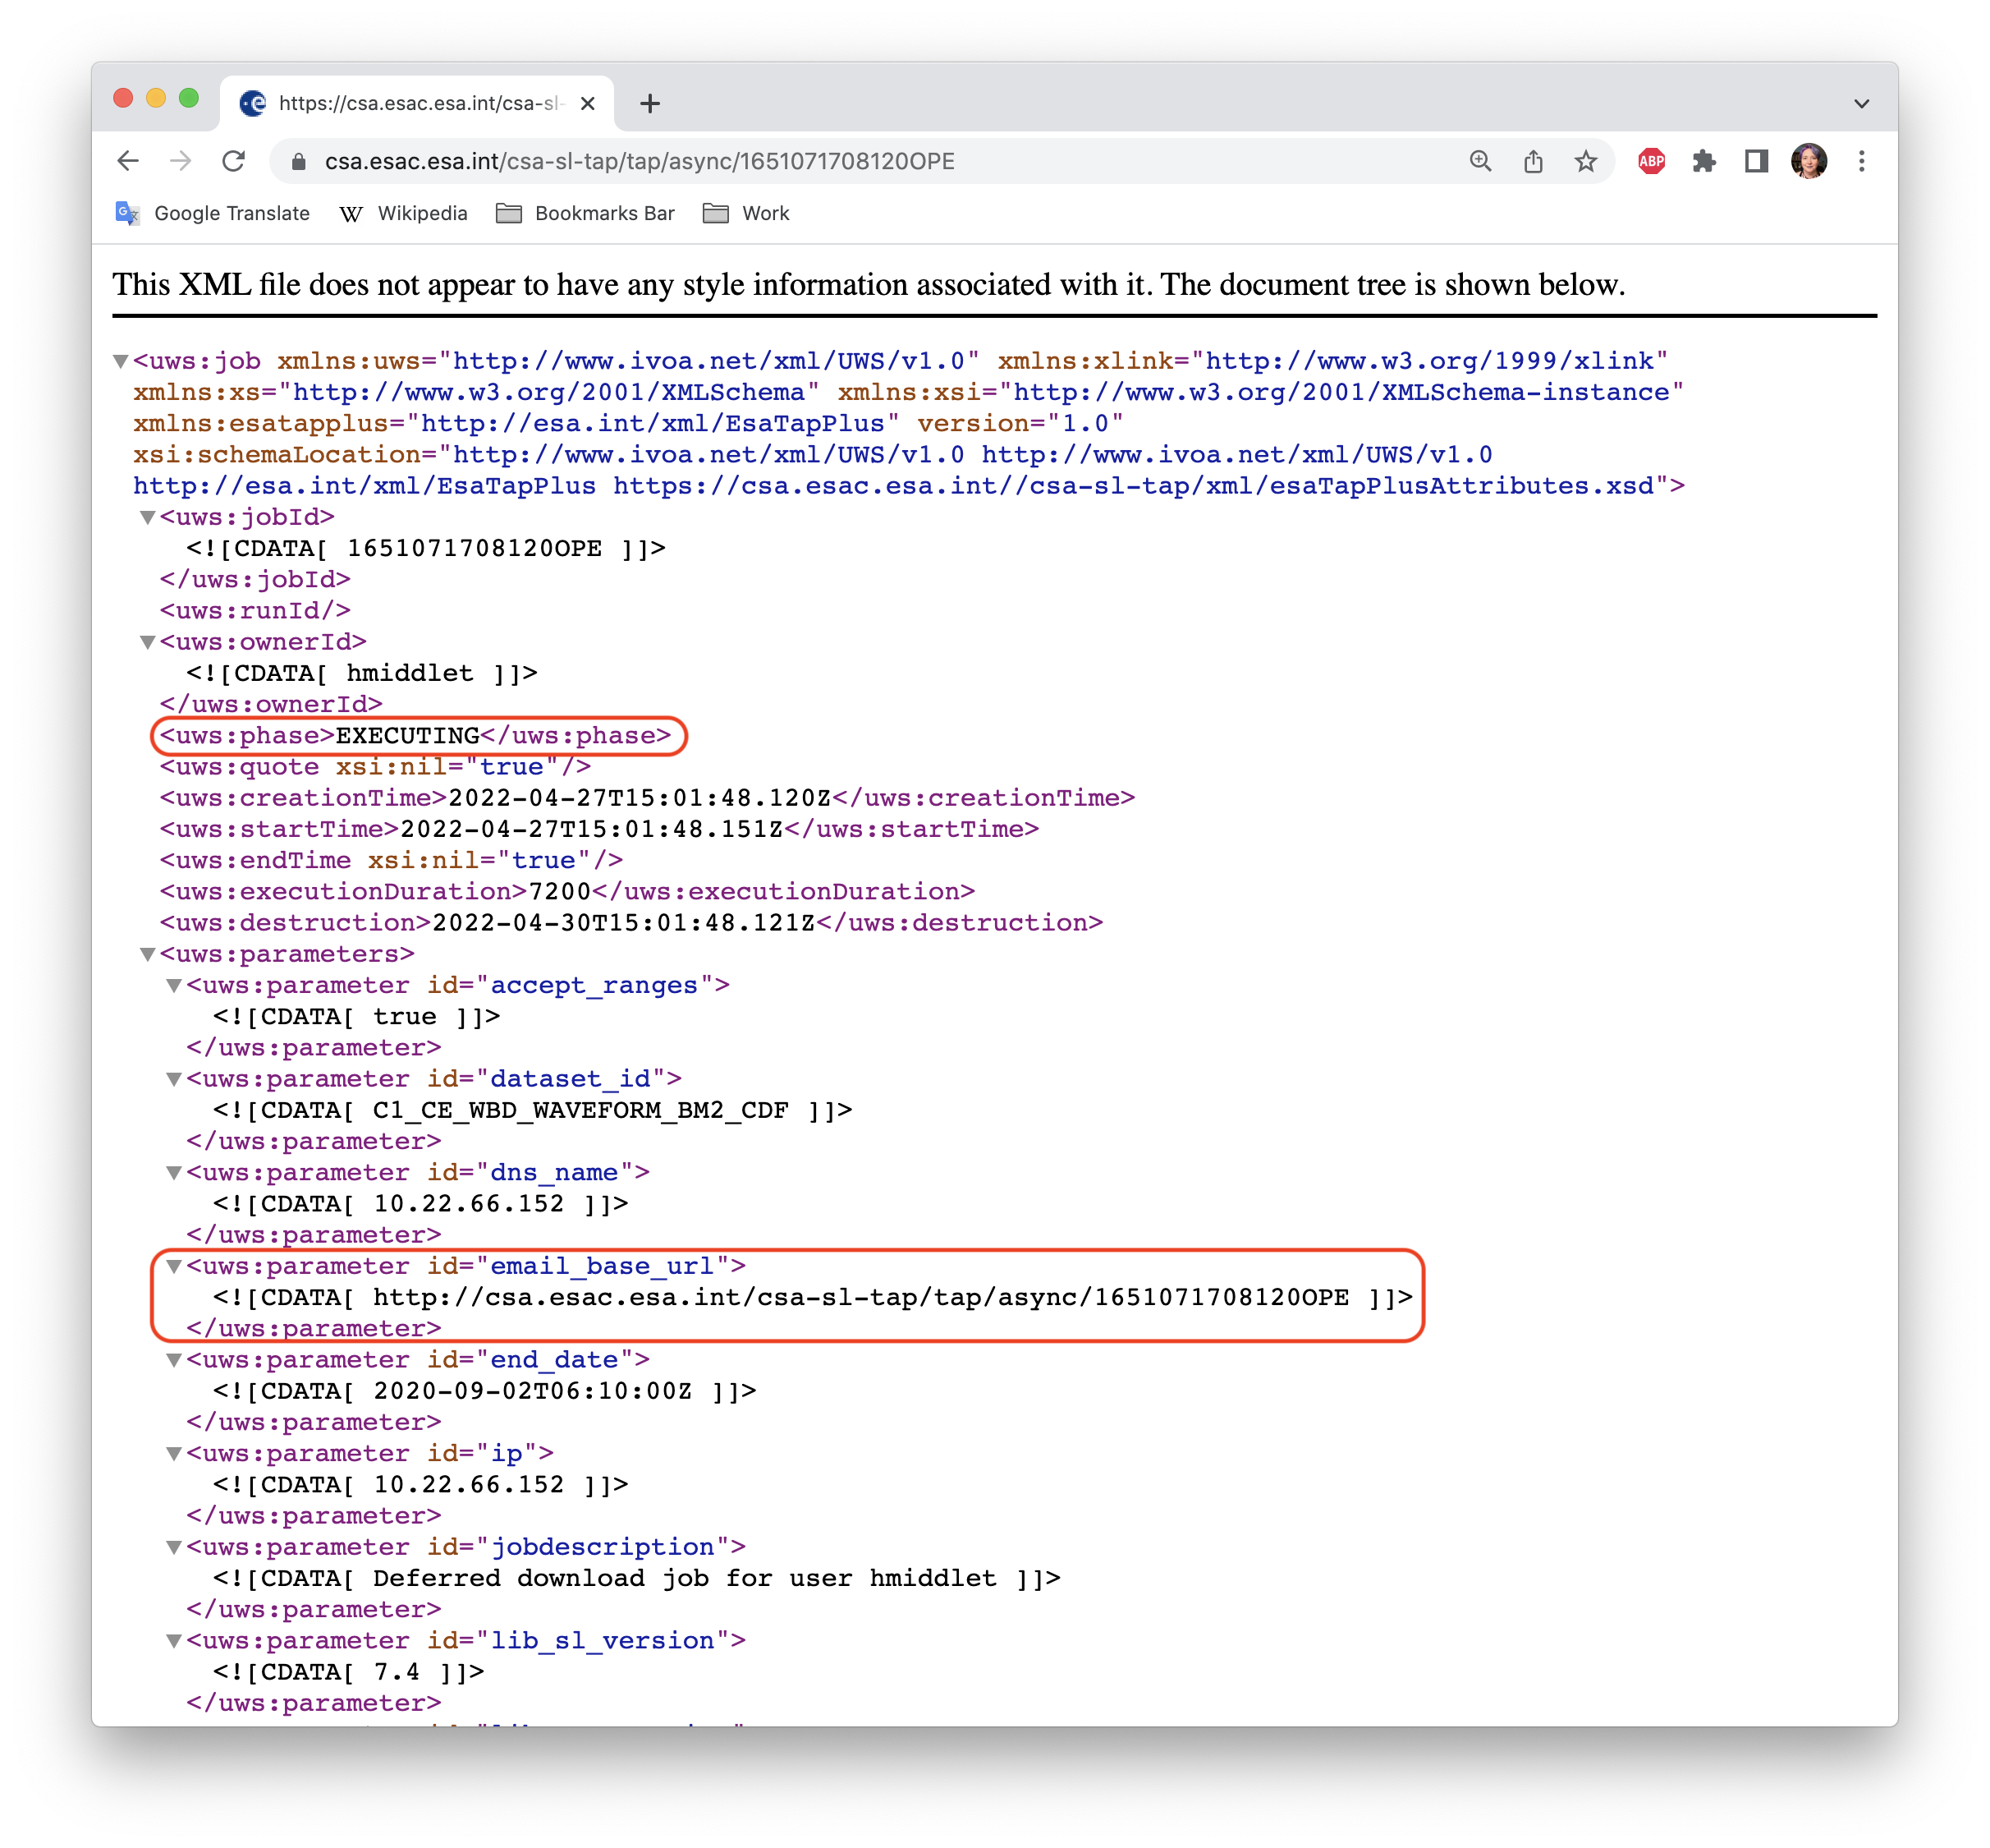Toggle the browser side panel
The height and width of the screenshot is (1848, 1990).
1756,161
